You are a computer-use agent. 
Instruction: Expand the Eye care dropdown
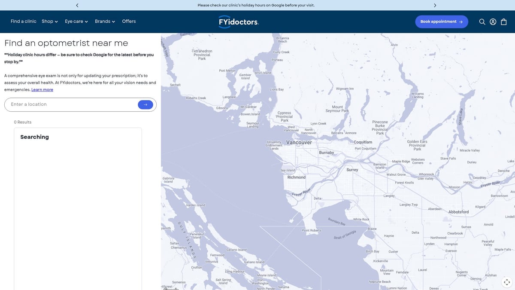click(76, 21)
